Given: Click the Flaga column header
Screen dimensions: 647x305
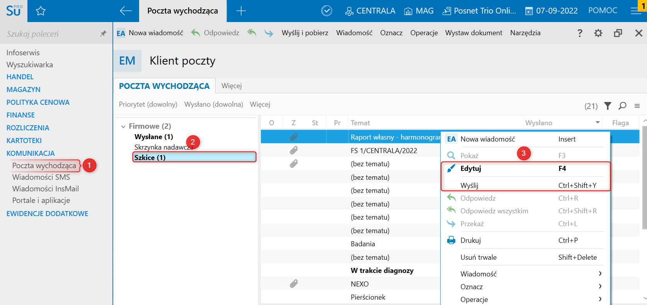Looking at the screenshot, I should [620, 123].
